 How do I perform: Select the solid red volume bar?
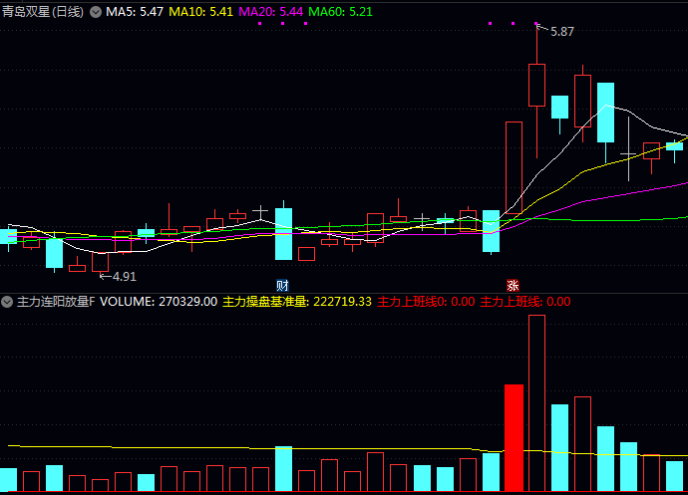coord(514,437)
